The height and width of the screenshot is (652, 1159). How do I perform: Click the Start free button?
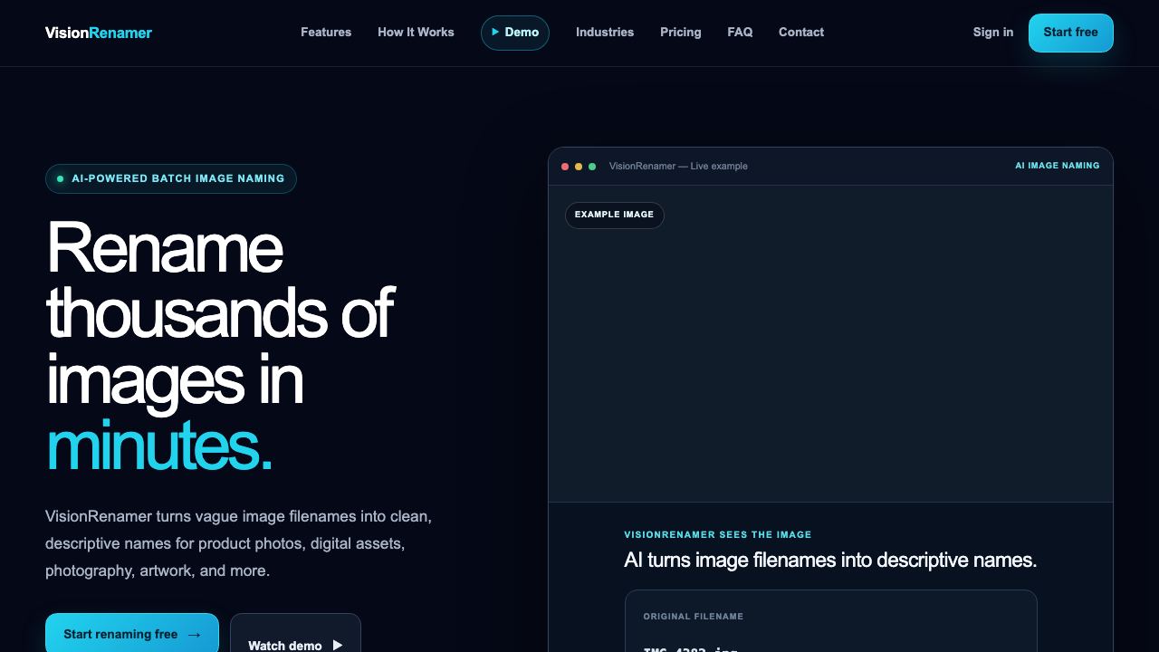[1071, 33]
